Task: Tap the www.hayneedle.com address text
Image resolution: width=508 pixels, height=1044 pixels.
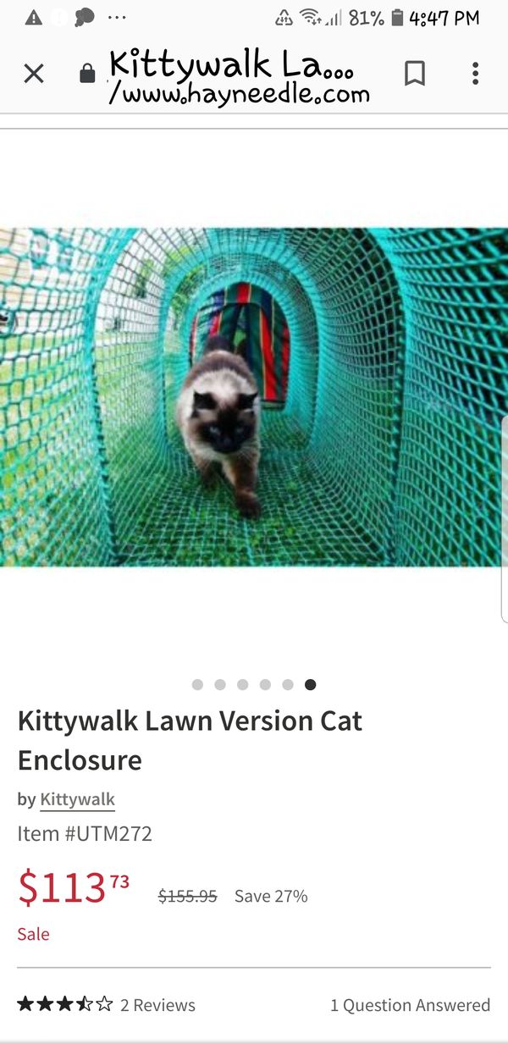Action: 240,93
